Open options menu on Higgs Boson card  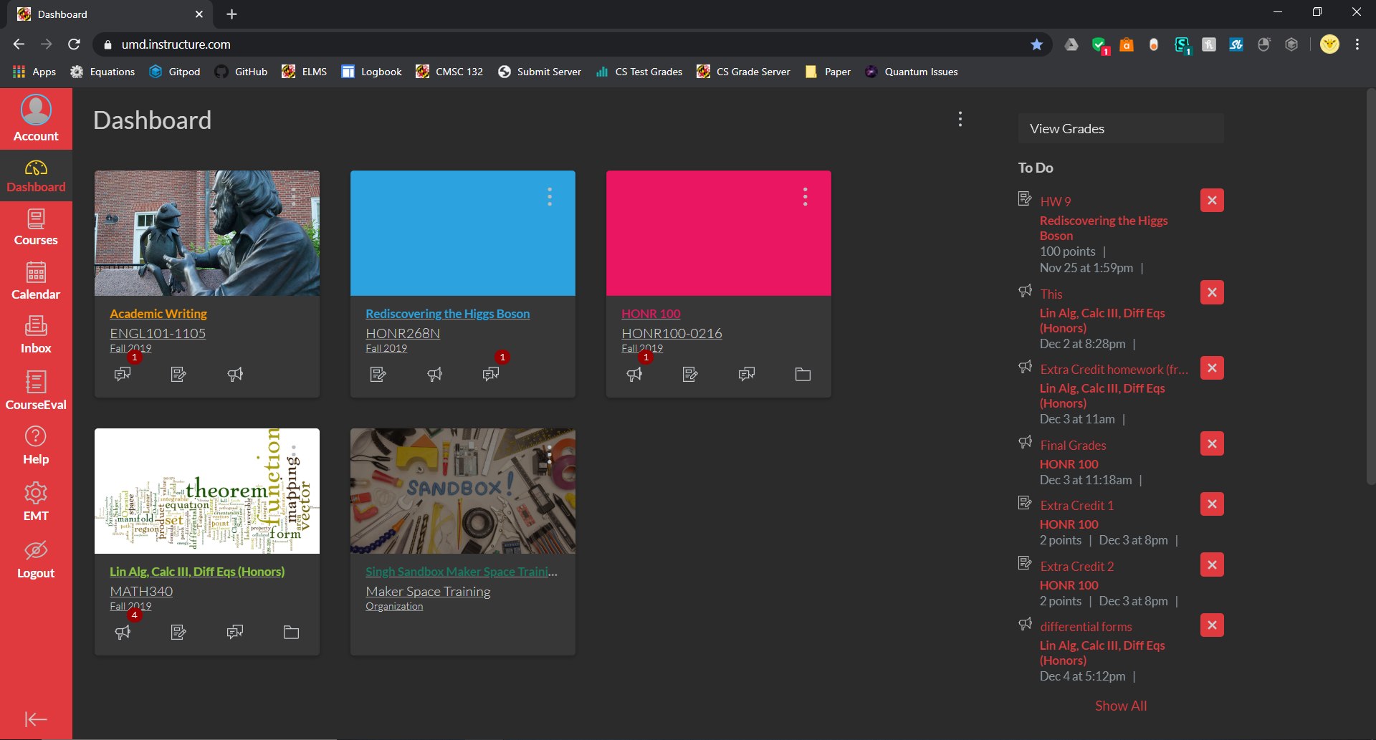pyautogui.click(x=550, y=197)
